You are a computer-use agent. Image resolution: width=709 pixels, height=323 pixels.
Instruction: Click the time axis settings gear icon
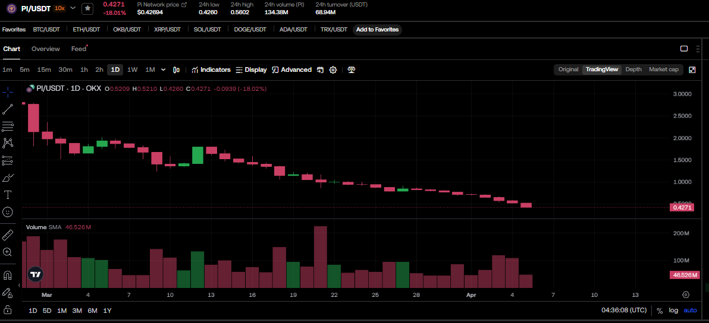(x=685, y=294)
